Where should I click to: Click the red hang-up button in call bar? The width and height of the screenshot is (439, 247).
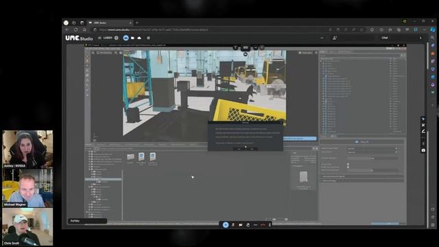click(263, 224)
